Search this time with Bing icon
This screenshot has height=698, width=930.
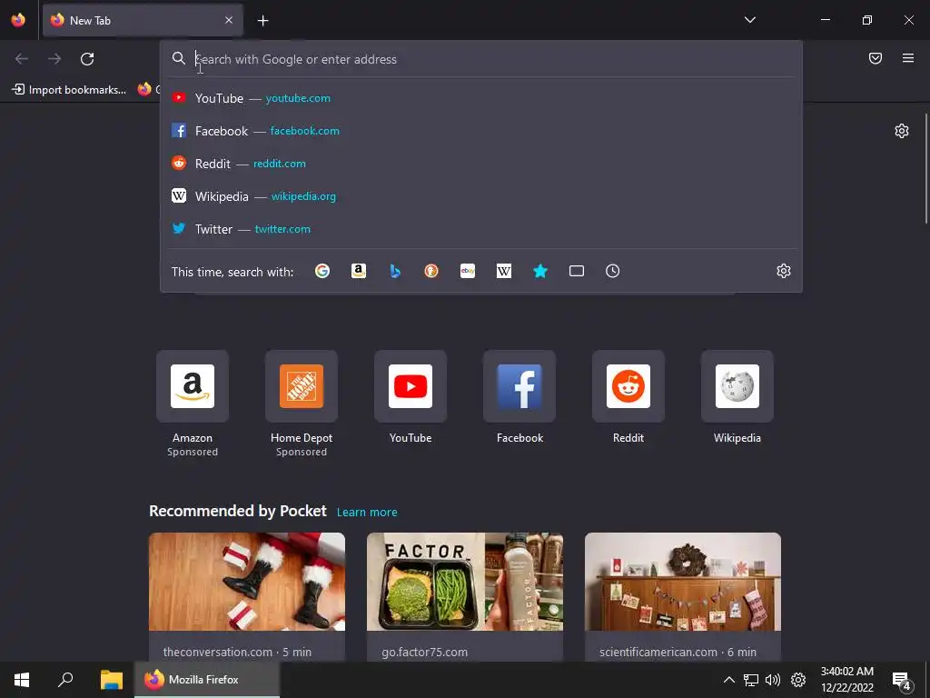click(x=395, y=271)
